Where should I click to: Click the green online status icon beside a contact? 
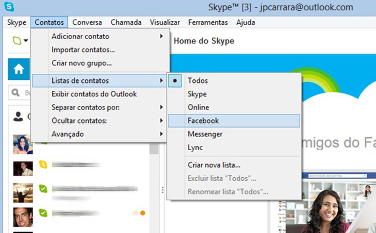pos(43,188)
